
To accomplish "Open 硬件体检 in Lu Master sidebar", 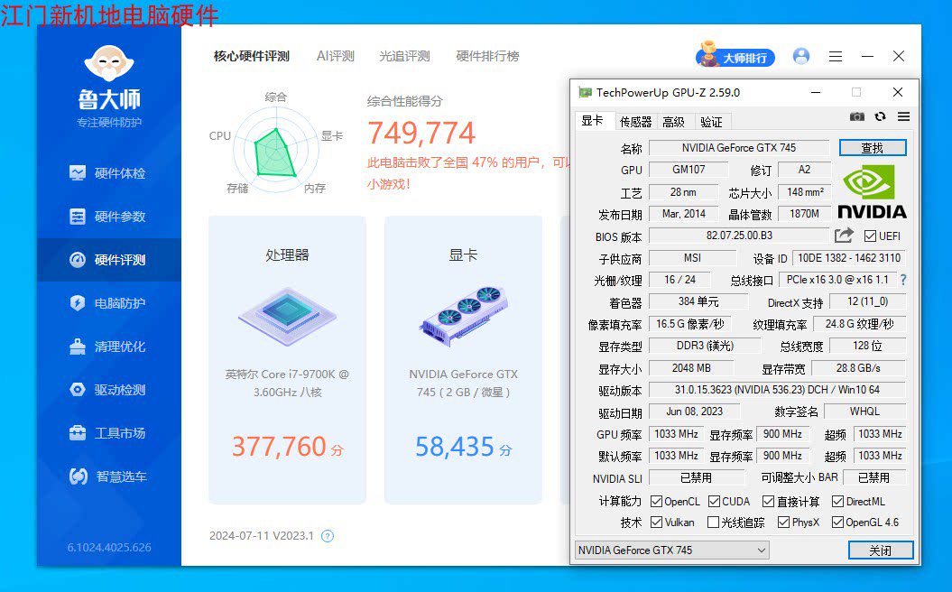I will pyautogui.click(x=108, y=173).
